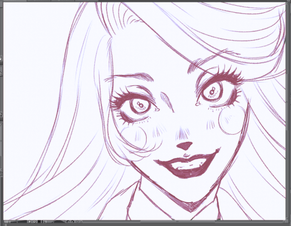This screenshot has width=291, height=226.
Task: Click the rotation slider in the status bar
Action: click(59, 222)
